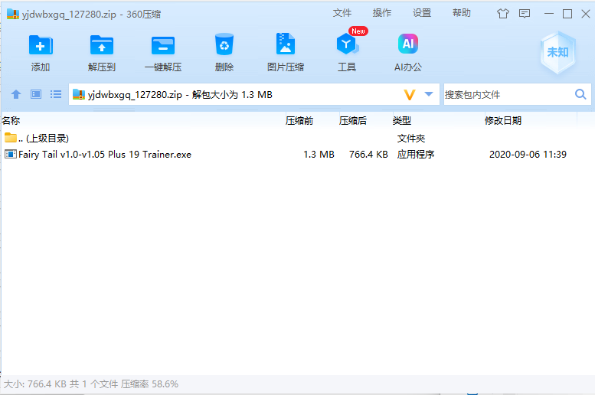Click the 文件夹 type cell
This screenshot has height=395, width=595.
tap(411, 138)
